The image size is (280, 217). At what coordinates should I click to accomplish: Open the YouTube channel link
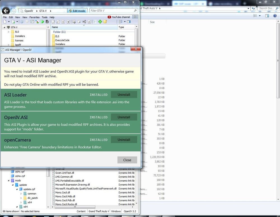click(119, 17)
